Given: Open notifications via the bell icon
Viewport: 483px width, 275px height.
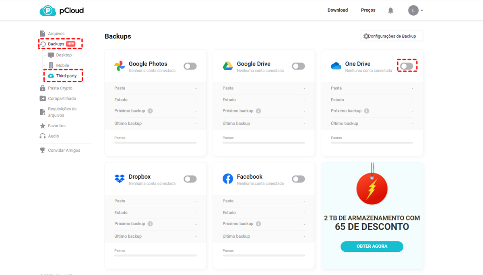Looking at the screenshot, I should pos(390,10).
